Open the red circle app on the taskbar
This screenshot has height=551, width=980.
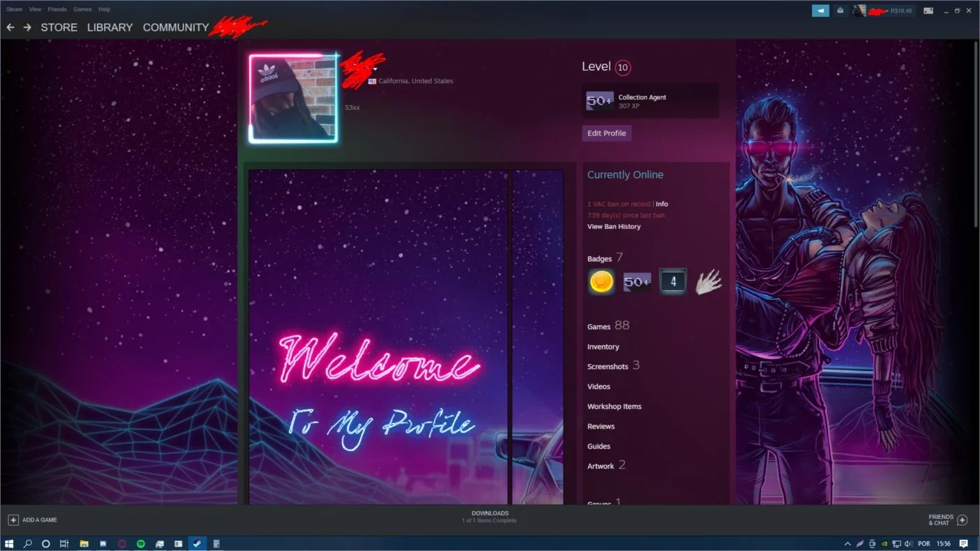(122, 543)
